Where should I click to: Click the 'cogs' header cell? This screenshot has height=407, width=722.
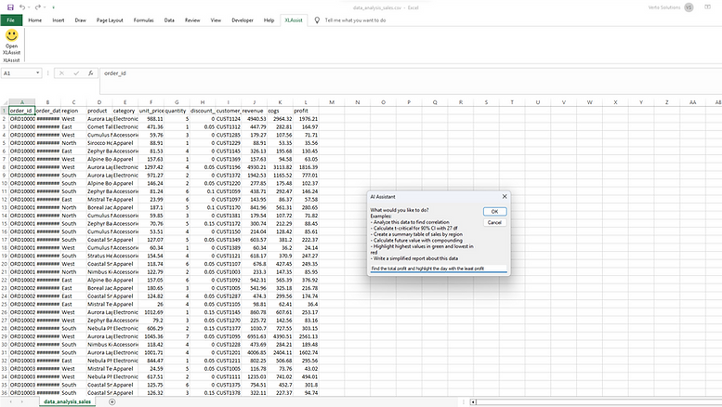point(280,111)
